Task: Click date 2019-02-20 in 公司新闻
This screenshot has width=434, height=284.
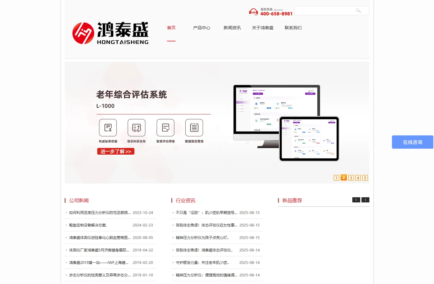Action: 143,263
